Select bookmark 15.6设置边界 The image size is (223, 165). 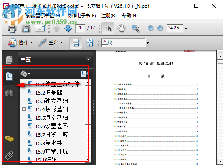(x=52, y=126)
